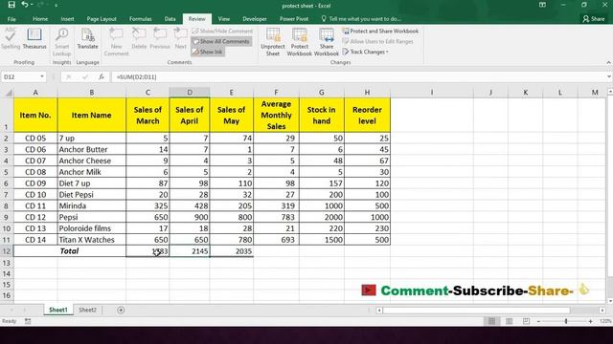Image resolution: width=613 pixels, height=344 pixels.
Task: Click the zoom slider handle
Action: [566, 321]
